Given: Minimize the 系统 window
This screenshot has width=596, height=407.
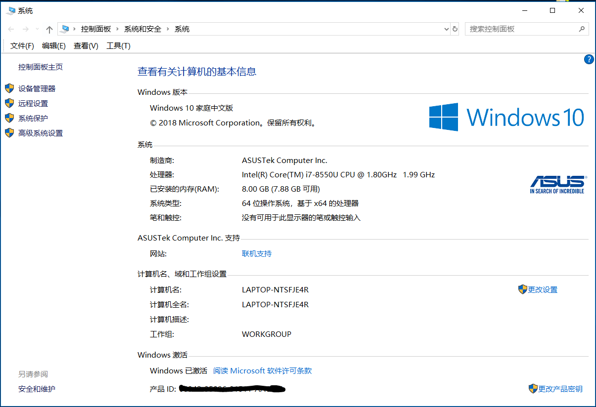Looking at the screenshot, I should pos(524,10).
